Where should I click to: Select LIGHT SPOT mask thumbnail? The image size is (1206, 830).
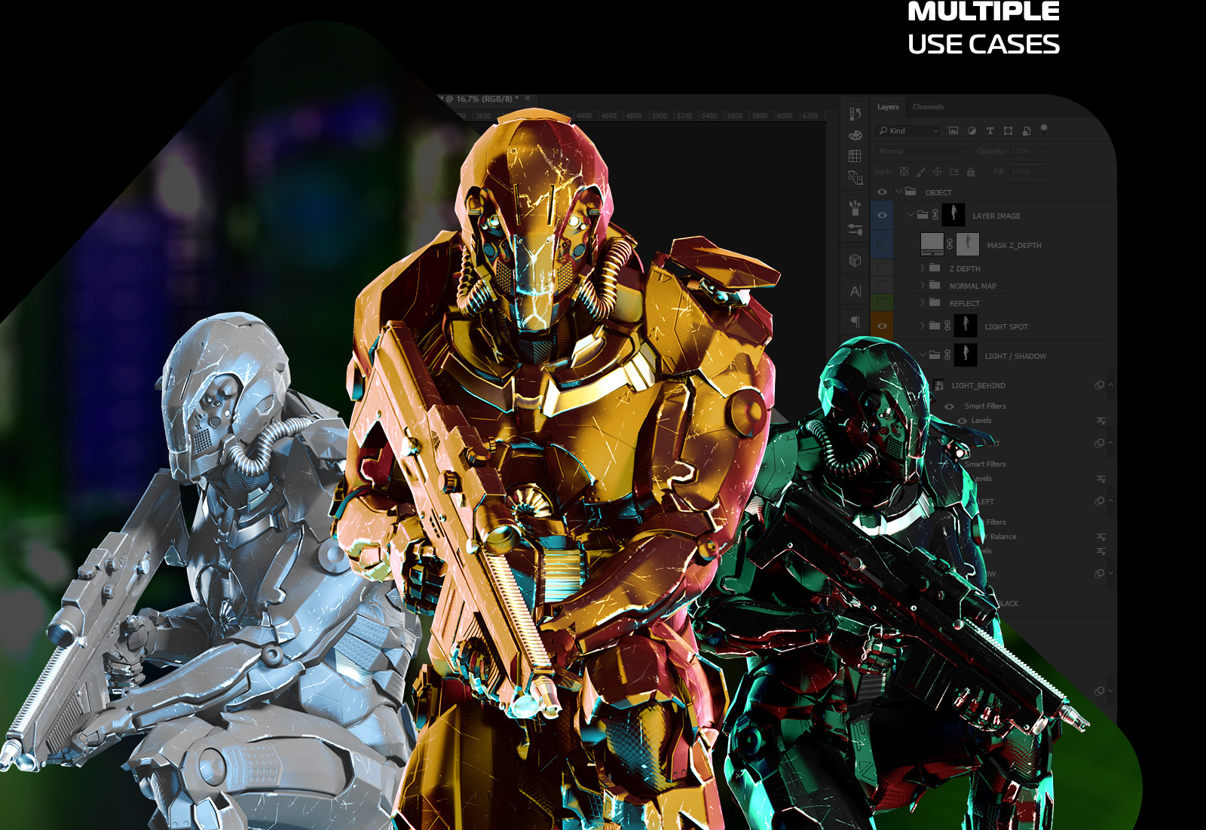pyautogui.click(x=966, y=326)
